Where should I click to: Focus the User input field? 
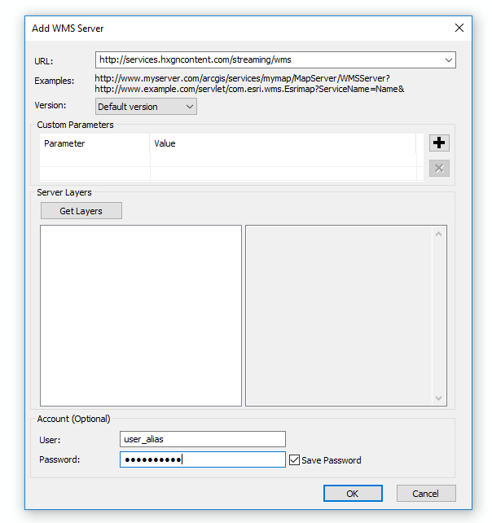(x=202, y=439)
